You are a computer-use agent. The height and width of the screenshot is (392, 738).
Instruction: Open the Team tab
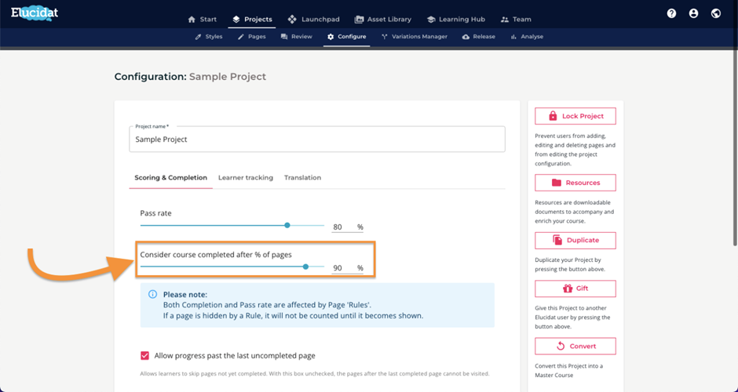pyautogui.click(x=516, y=20)
